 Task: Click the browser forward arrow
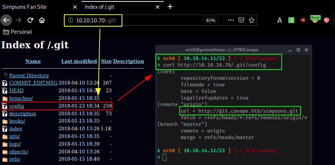[x=19, y=20]
